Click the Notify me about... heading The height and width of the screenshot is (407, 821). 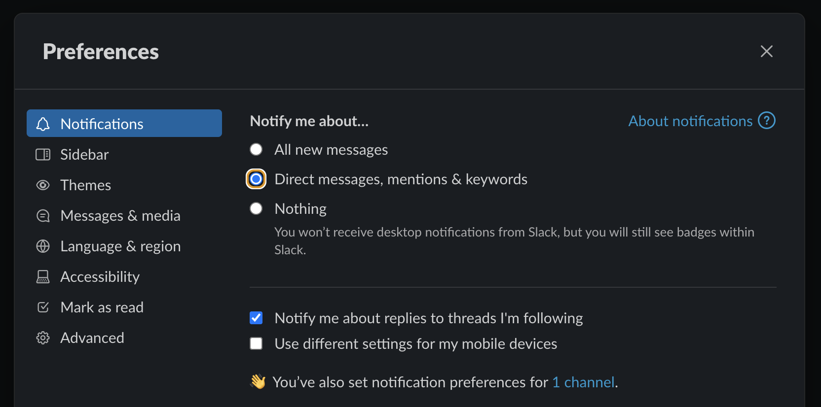309,121
